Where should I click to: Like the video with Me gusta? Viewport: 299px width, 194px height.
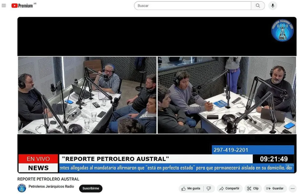click(191, 188)
